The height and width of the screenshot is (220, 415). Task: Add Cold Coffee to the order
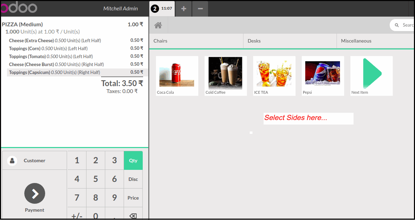pos(226,76)
